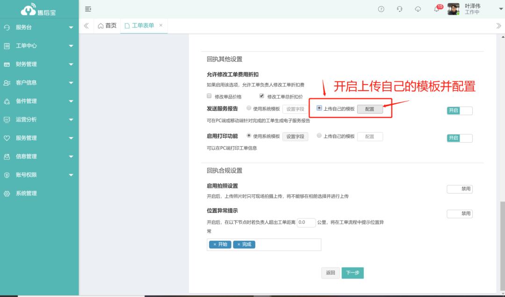
Task: Open the customer service headset icon
Action: click(x=399, y=9)
